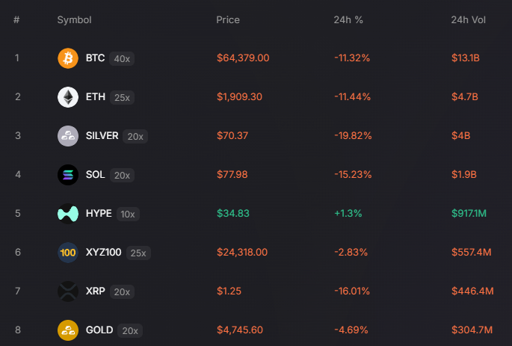This screenshot has width=512, height=346.
Task: Open the BTC market link
Action: [x=95, y=58]
